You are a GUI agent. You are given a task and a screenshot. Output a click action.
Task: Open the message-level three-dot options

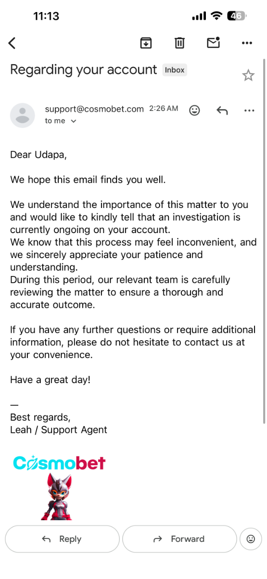point(249,110)
